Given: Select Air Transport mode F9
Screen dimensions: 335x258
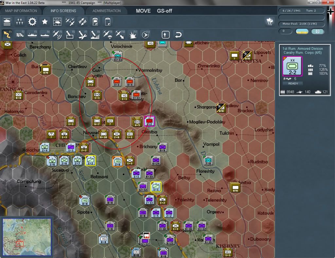Looking at the screenshot, I should (107, 34).
